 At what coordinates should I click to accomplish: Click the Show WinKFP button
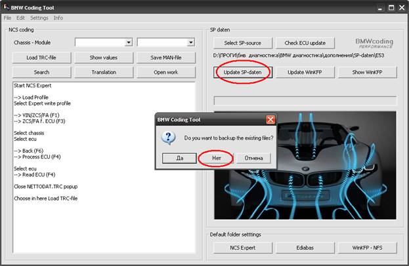(x=367, y=72)
